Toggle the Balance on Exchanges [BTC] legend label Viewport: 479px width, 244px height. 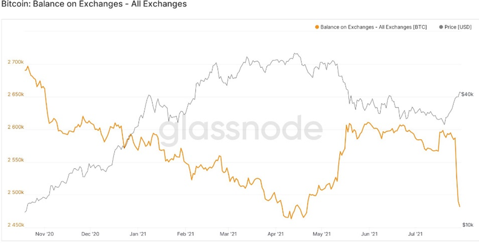373,27
